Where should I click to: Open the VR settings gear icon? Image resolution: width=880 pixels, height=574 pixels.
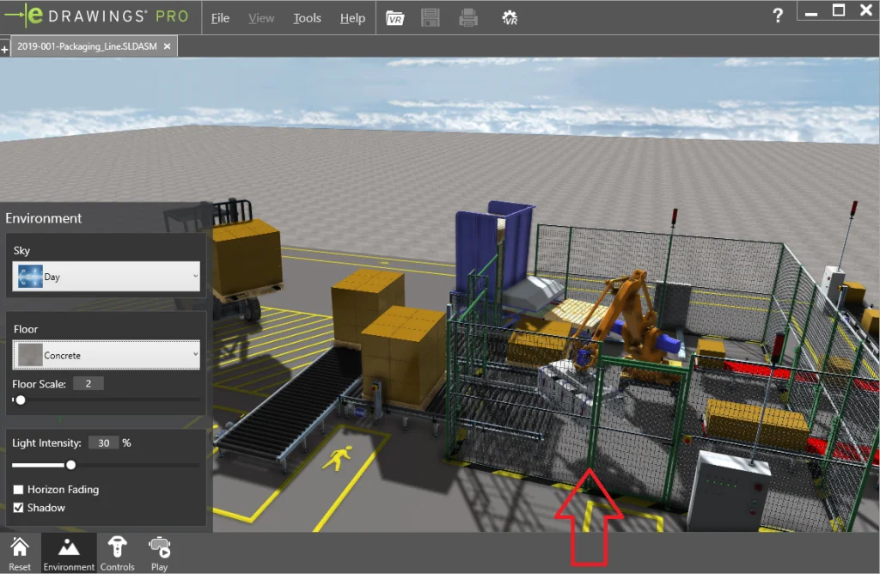(x=510, y=18)
